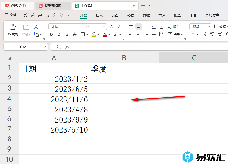
Task: Clear formatting with the eraser icon
Action: [x=116, y=34]
